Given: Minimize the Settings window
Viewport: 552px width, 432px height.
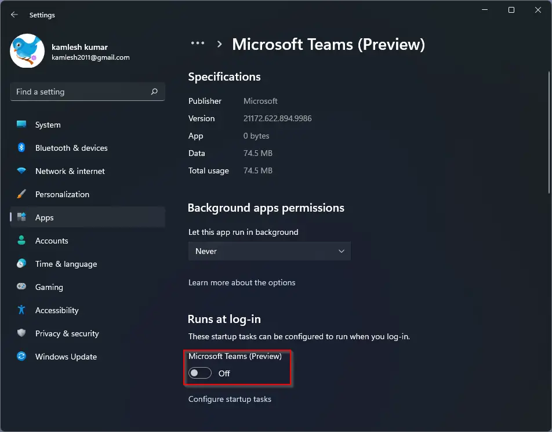Looking at the screenshot, I should tap(485, 10).
